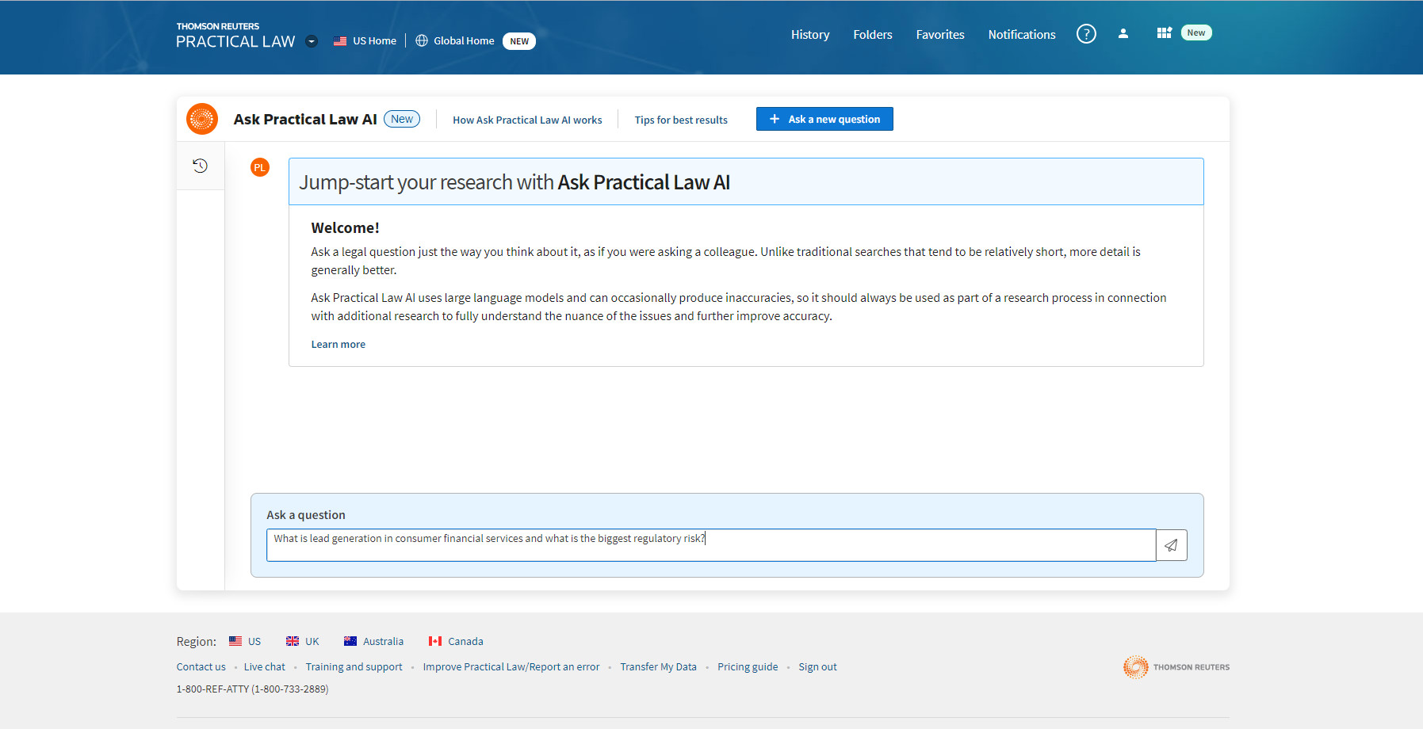Open the Contact us link
1423x729 pixels.
click(201, 666)
